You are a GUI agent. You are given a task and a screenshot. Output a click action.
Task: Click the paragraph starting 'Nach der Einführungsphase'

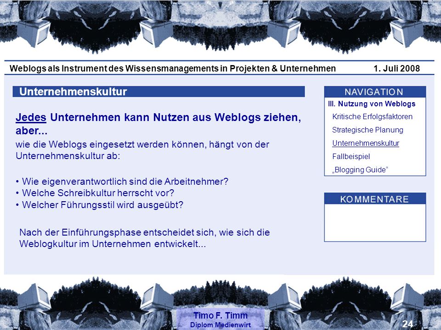[145, 238]
